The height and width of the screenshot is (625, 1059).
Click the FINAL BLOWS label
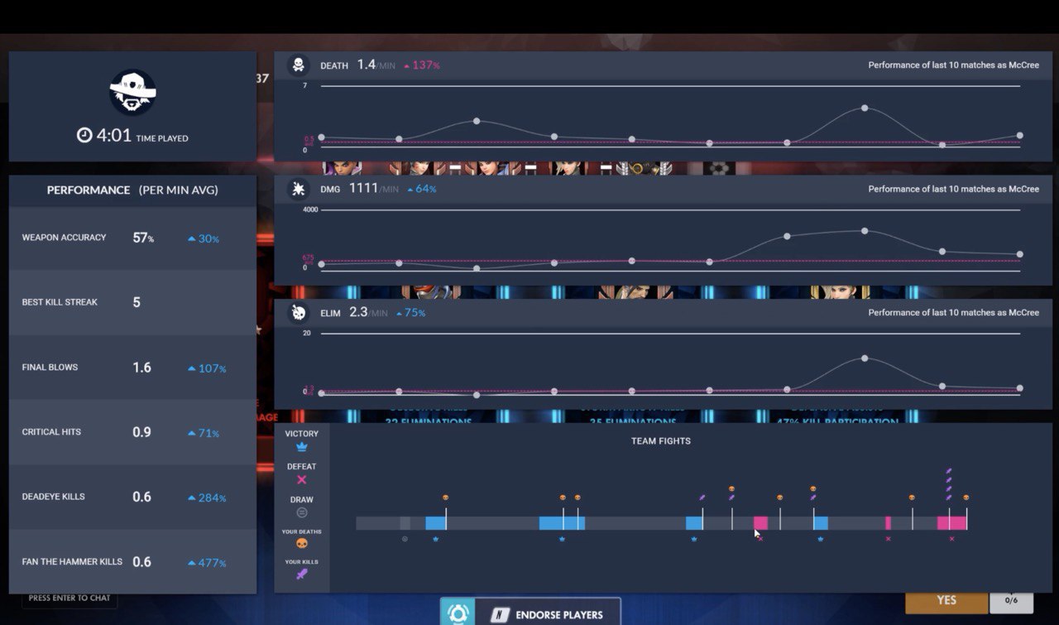click(x=50, y=367)
